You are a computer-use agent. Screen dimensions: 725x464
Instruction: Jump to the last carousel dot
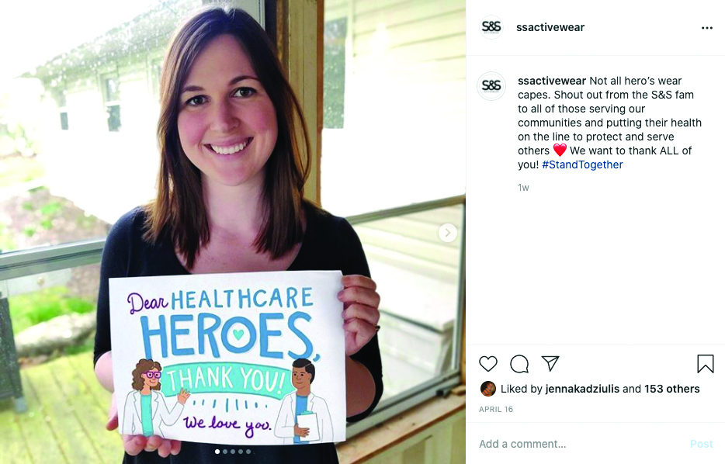(x=248, y=452)
